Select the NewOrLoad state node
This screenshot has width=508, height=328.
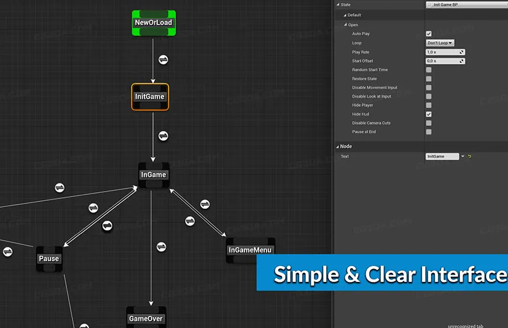154,23
